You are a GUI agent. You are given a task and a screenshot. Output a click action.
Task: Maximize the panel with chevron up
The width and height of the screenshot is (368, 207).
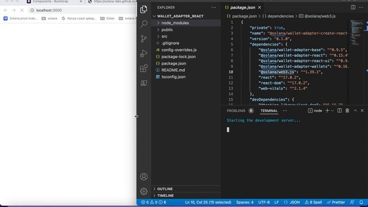coord(355,110)
